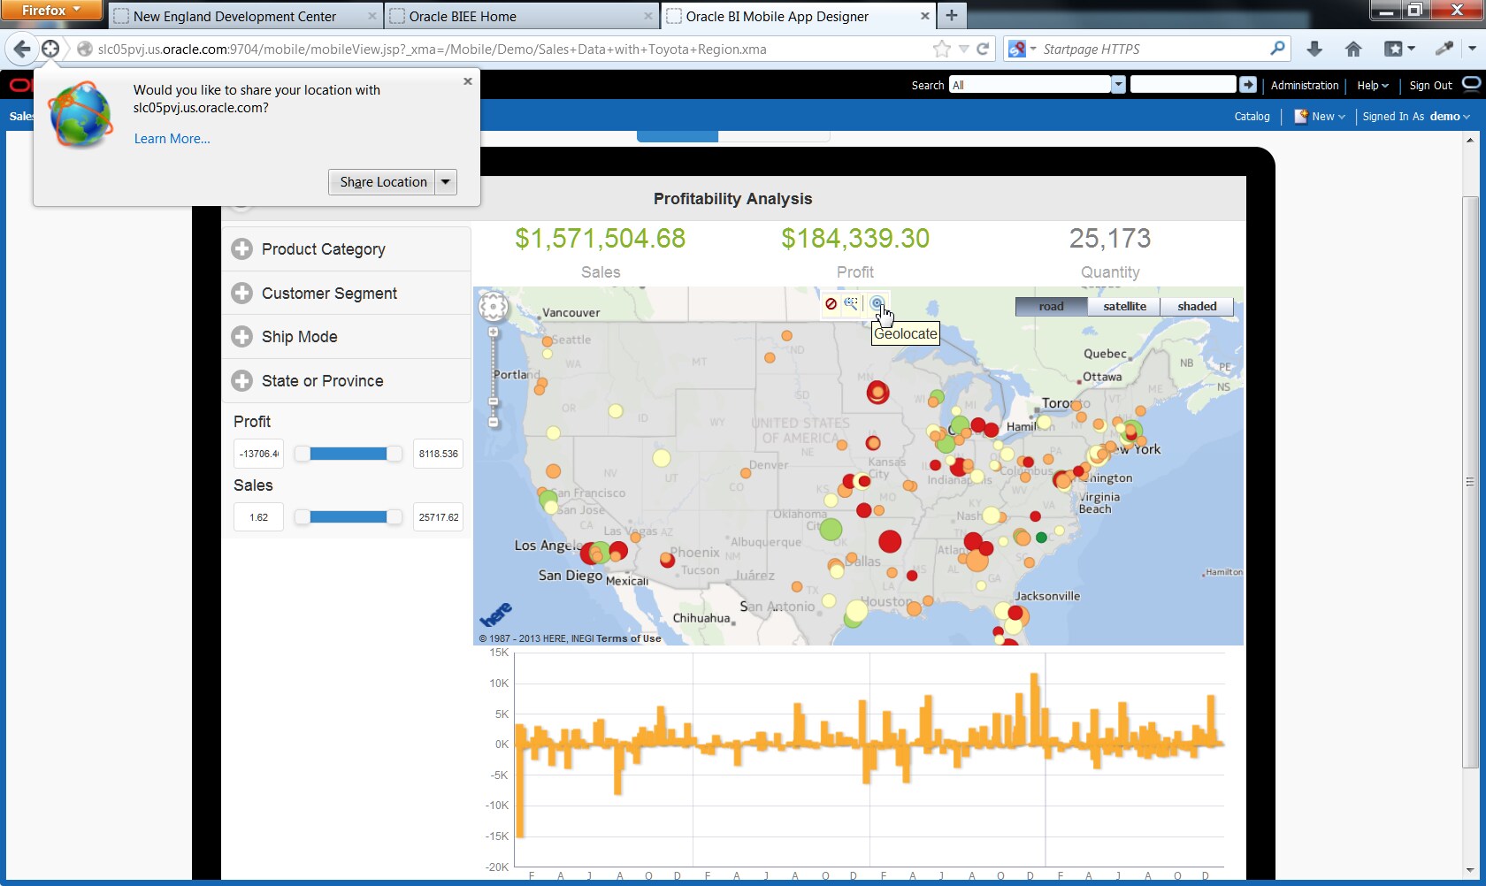
Task: Expand the Ship Mode filter
Action: tap(241, 337)
